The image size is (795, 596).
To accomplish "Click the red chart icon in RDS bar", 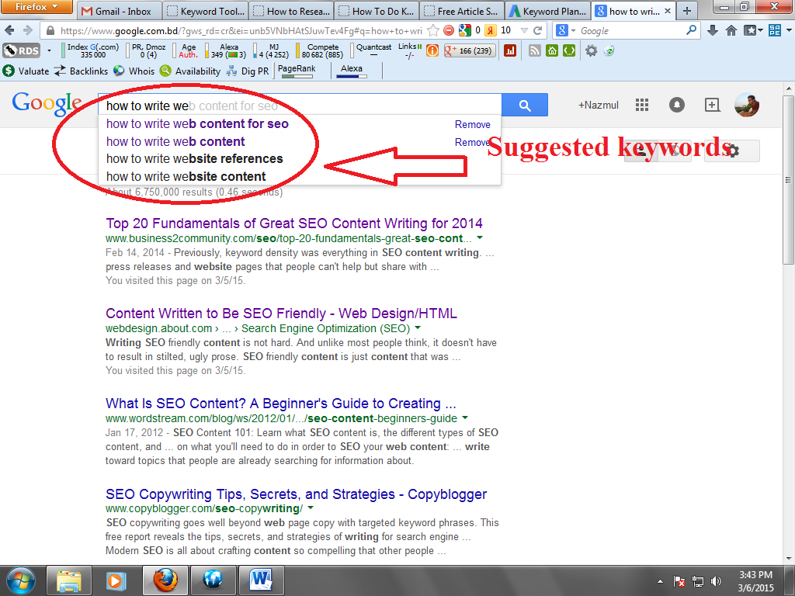I will point(510,50).
